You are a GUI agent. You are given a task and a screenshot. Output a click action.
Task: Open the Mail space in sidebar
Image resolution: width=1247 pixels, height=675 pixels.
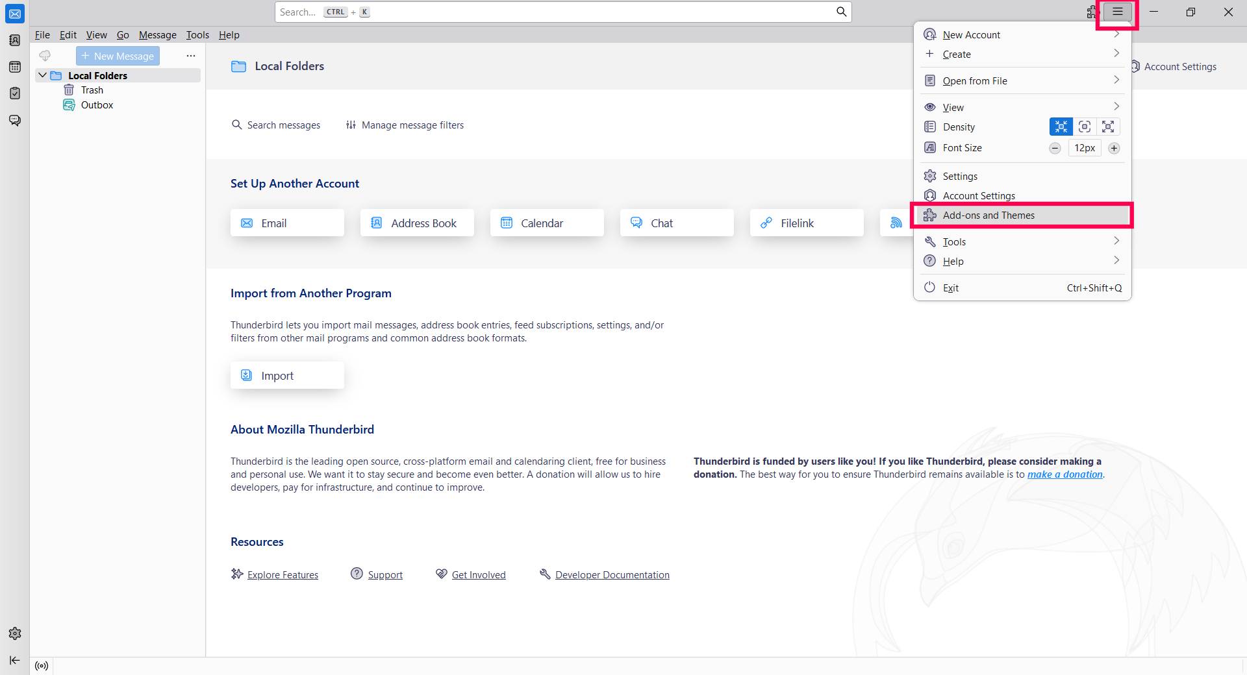point(15,14)
